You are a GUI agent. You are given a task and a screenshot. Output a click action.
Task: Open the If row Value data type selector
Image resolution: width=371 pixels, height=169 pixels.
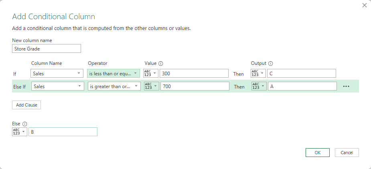coord(151,73)
